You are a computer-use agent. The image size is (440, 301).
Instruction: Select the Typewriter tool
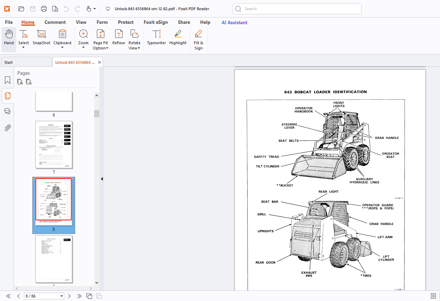tap(156, 38)
